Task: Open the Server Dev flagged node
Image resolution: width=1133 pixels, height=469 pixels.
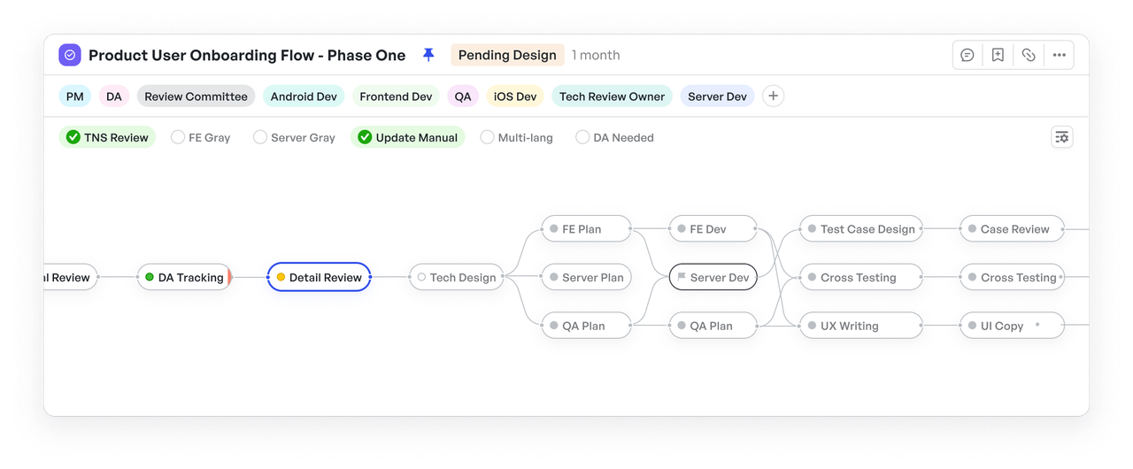Action: point(713,277)
